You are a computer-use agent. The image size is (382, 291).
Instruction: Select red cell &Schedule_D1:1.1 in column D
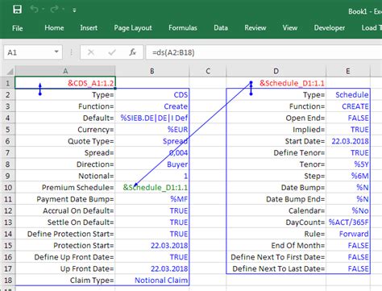[276, 83]
